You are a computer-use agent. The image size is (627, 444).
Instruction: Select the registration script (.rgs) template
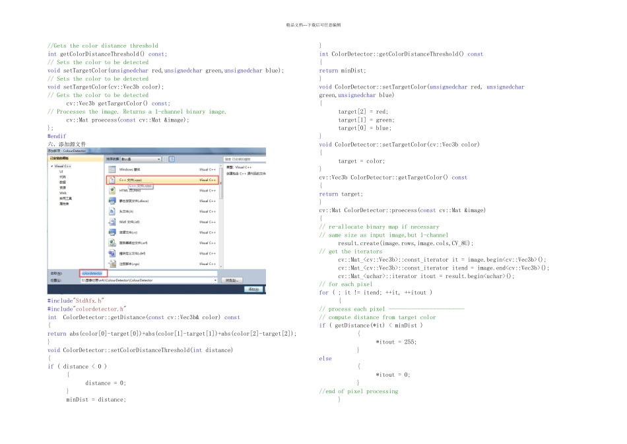(162, 264)
